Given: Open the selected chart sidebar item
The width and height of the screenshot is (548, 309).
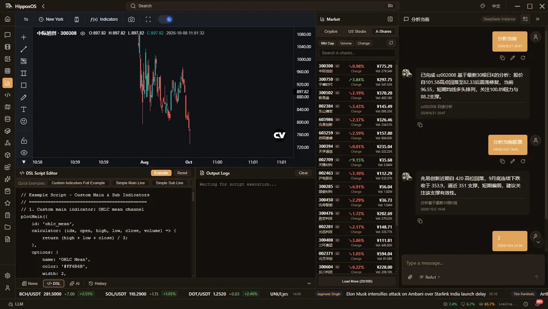Looking at the screenshot, I should click(7, 83).
